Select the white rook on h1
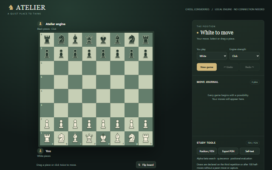 tap(145, 138)
